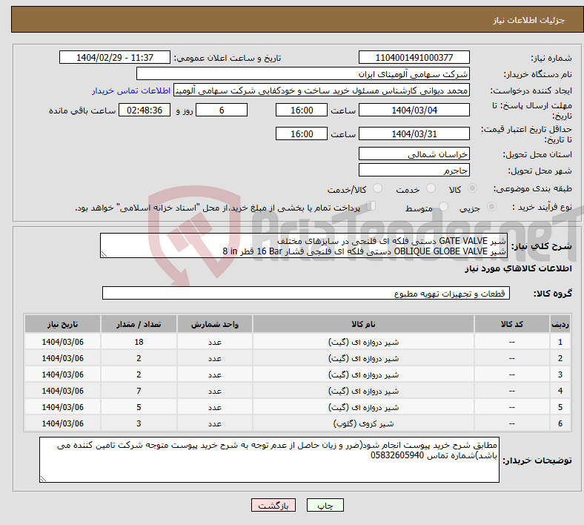This screenshot has height=525, width=584.
Task: Click the unit عدد in row 5
Action: coord(215,407)
